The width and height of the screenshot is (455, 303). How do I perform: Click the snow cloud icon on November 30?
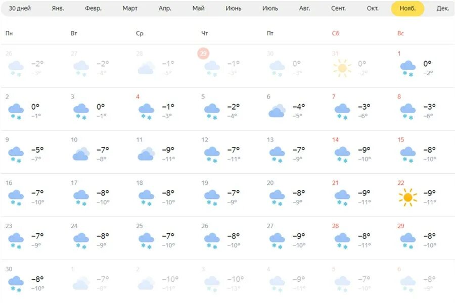[16, 284]
